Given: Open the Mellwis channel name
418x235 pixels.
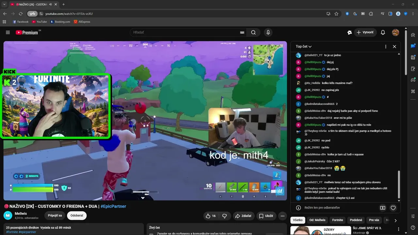Looking at the screenshot, I should pyautogui.click(x=21, y=213).
